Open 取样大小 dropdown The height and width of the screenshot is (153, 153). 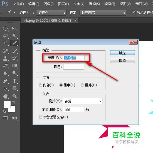point(51,13)
